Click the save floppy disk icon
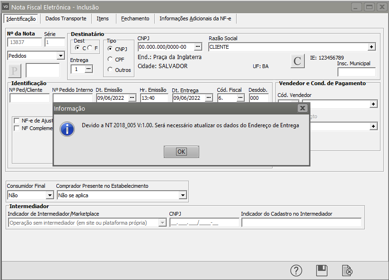 point(322,270)
